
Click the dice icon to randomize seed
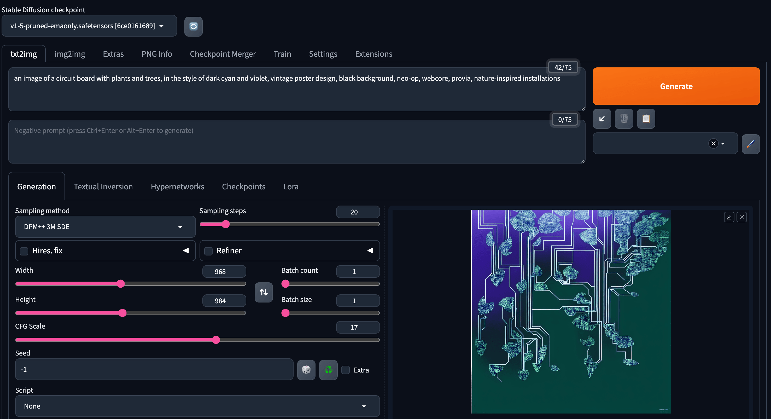[306, 370]
